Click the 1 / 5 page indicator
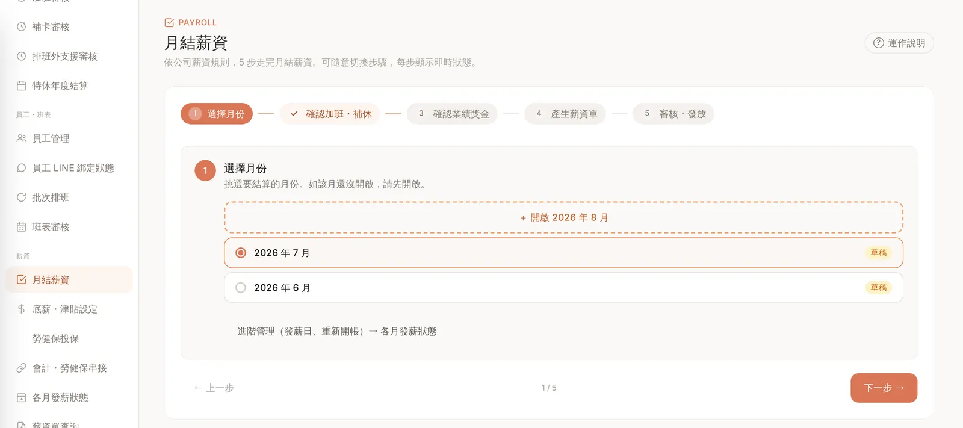 pos(549,388)
